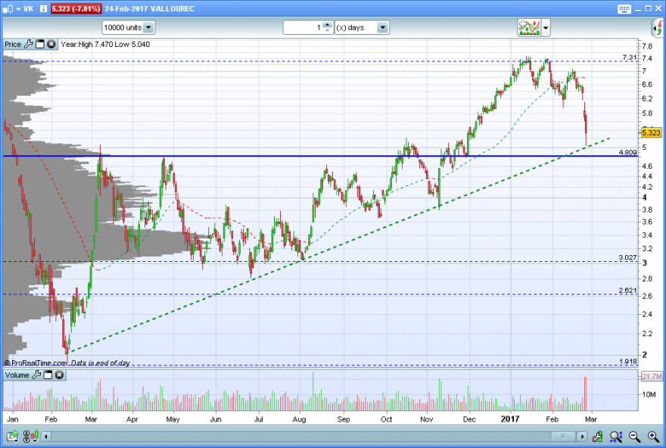Click the zoom in magnifier icon
Viewport: 666px width, 448px height.
(653, 436)
